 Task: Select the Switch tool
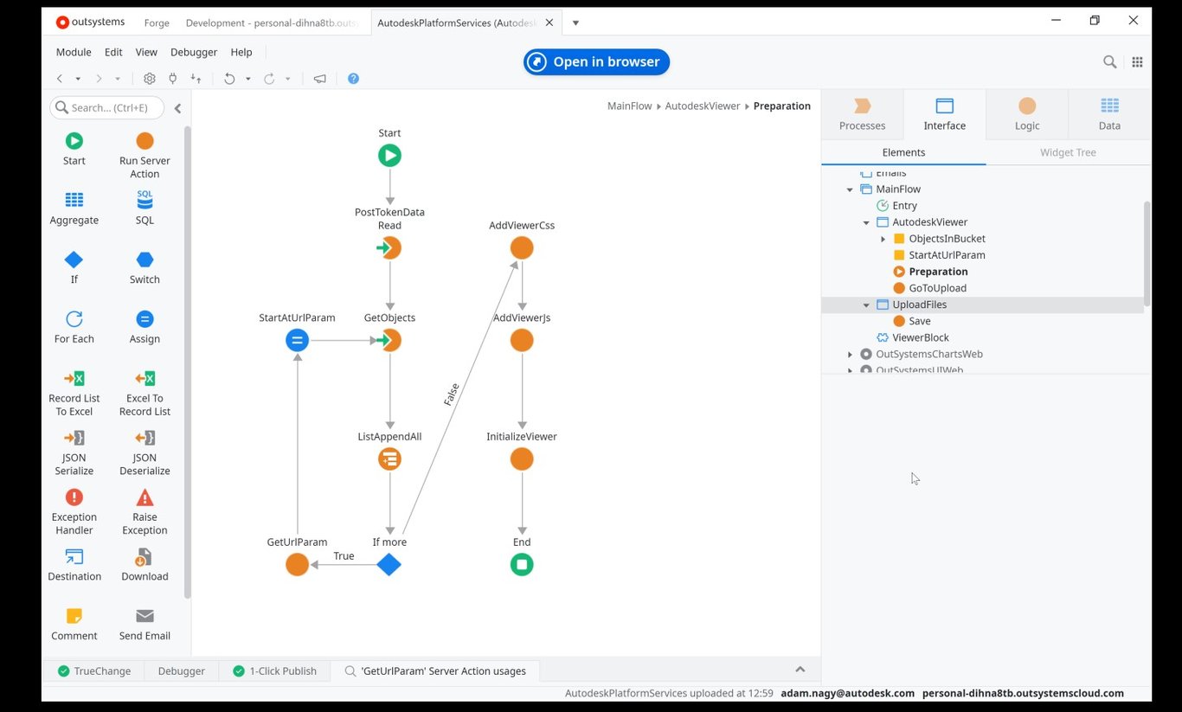click(144, 267)
